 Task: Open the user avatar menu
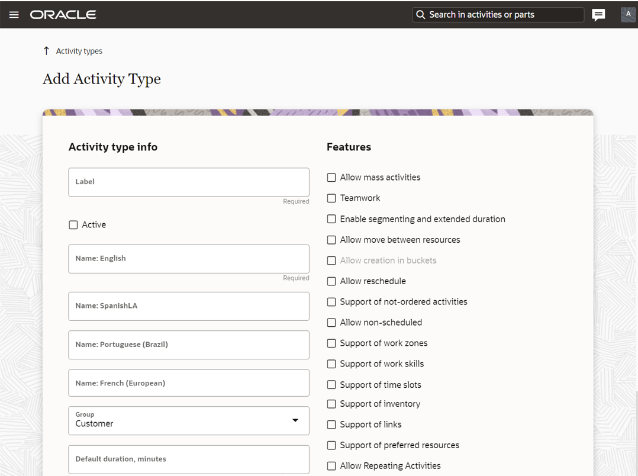pyautogui.click(x=628, y=15)
